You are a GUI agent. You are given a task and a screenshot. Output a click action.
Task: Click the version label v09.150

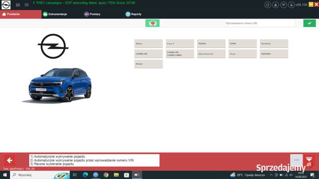tap(301, 5)
